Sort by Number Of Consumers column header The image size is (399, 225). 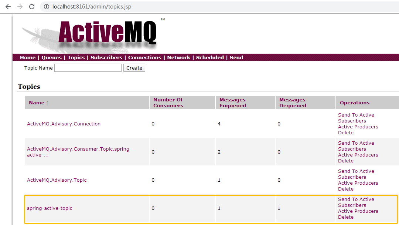pos(168,103)
